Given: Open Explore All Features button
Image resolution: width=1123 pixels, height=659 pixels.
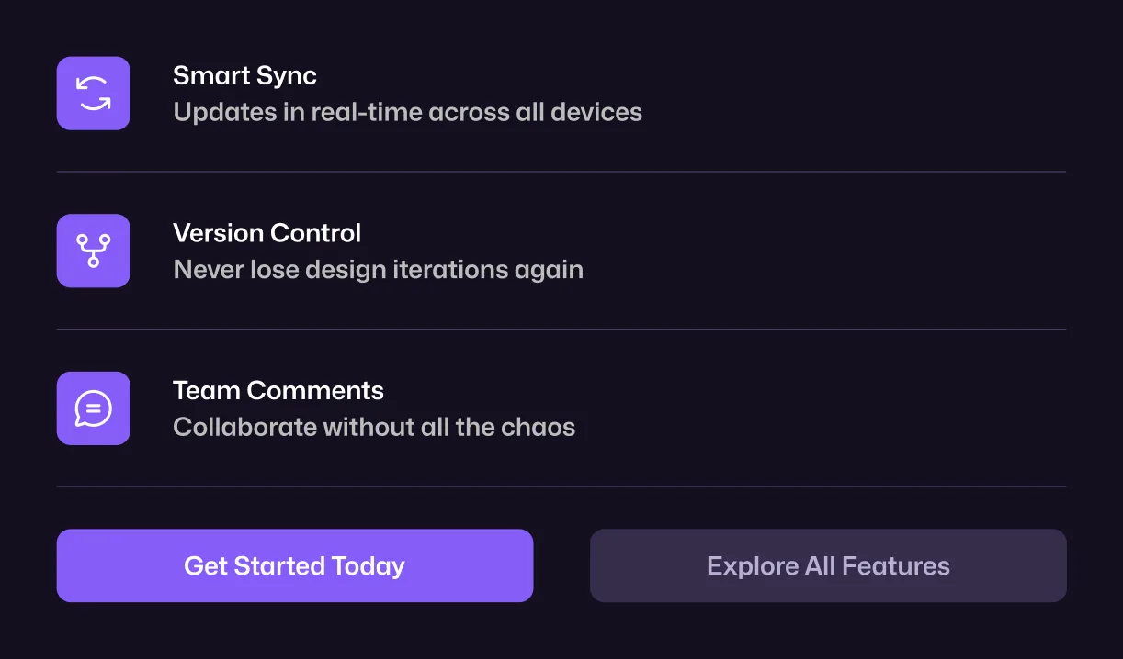Looking at the screenshot, I should [828, 565].
